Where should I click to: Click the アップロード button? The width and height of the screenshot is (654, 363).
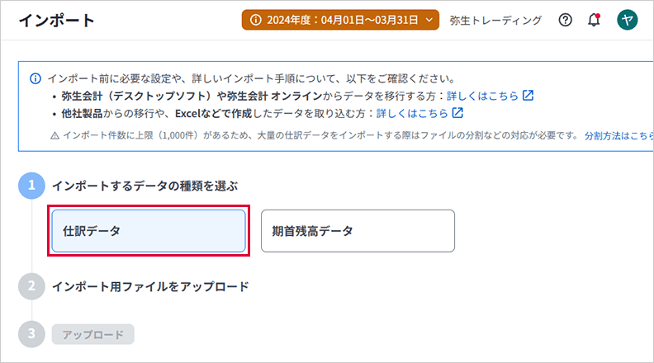92,334
